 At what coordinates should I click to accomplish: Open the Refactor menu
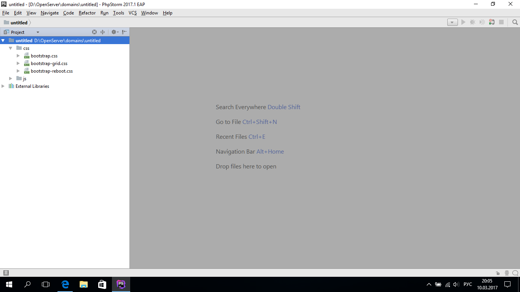point(87,13)
